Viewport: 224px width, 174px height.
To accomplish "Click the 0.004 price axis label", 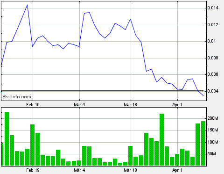I will click(x=213, y=91).
